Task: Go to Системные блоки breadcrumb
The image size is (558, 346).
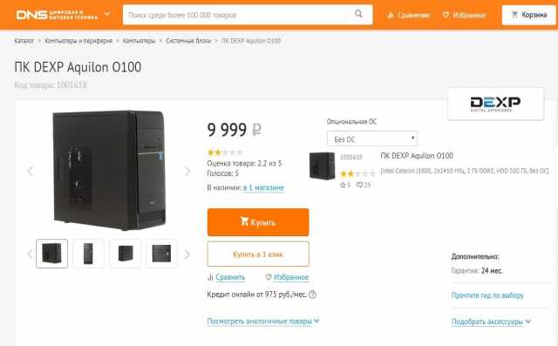Action: 188,41
